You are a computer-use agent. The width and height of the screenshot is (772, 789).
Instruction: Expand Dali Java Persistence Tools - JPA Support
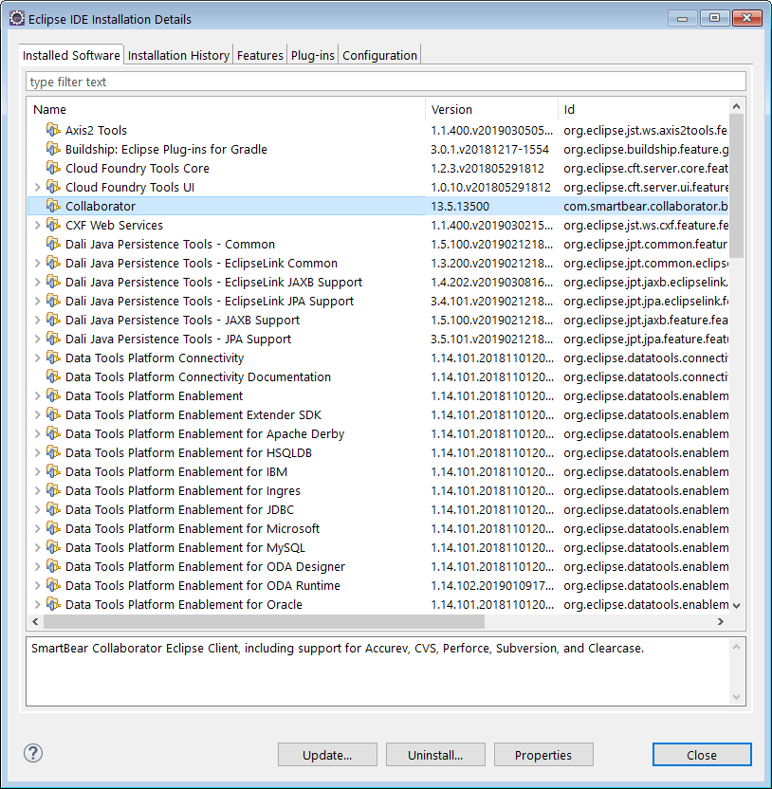[37, 339]
